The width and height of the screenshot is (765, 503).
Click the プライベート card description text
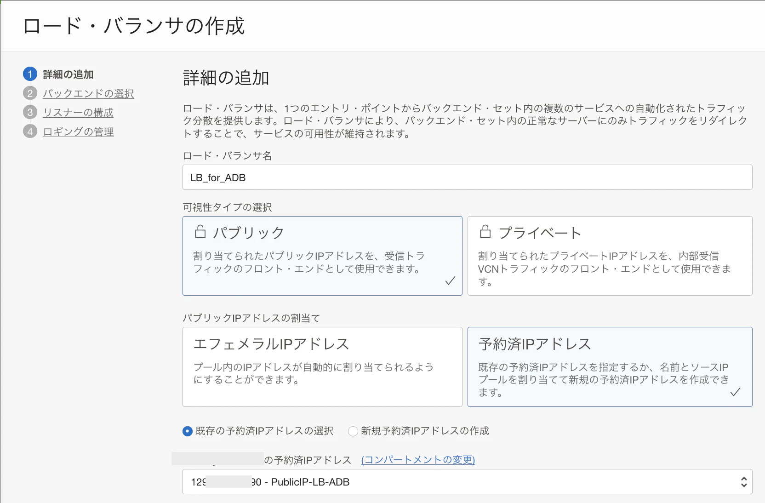(605, 269)
